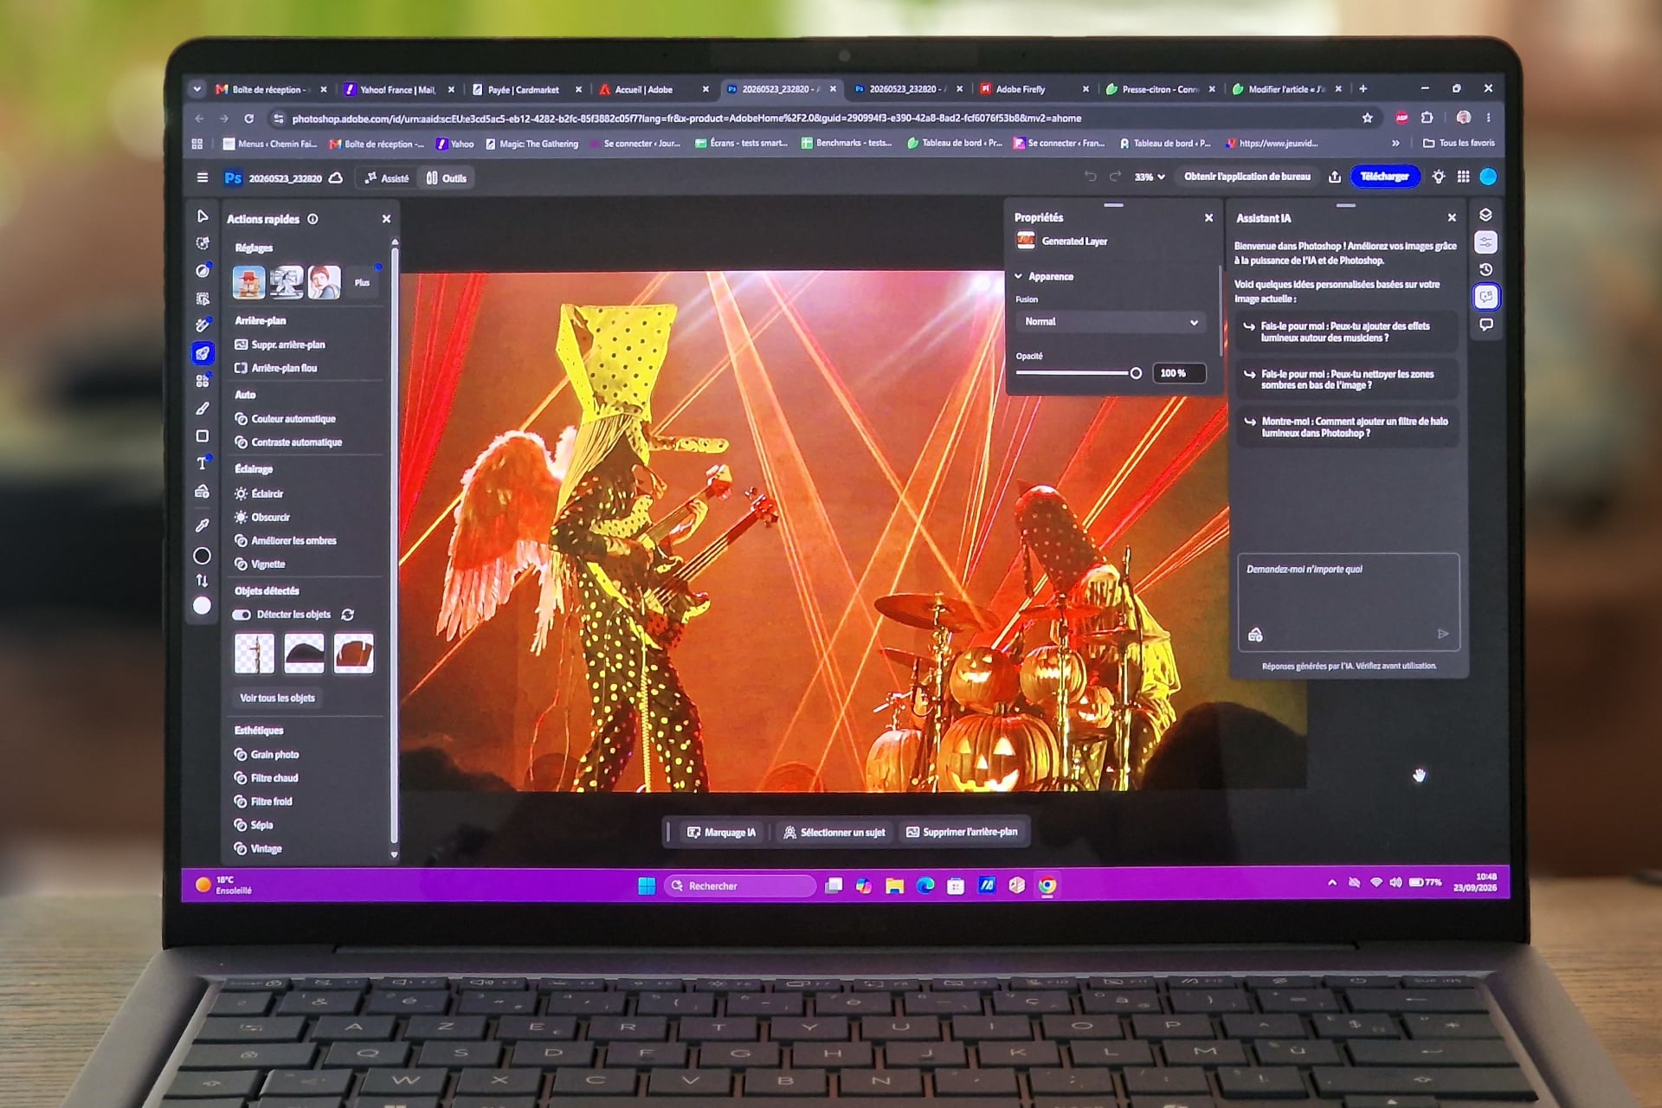Image resolution: width=1662 pixels, height=1108 pixels.
Task: Click the cloud sync icon beside file name
Action: click(336, 177)
